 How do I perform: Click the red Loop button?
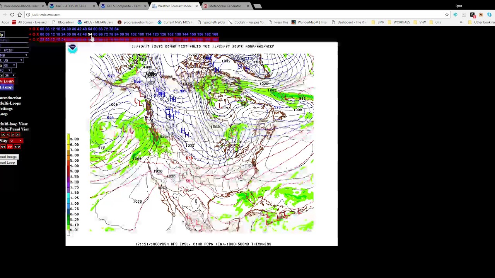(7, 81)
